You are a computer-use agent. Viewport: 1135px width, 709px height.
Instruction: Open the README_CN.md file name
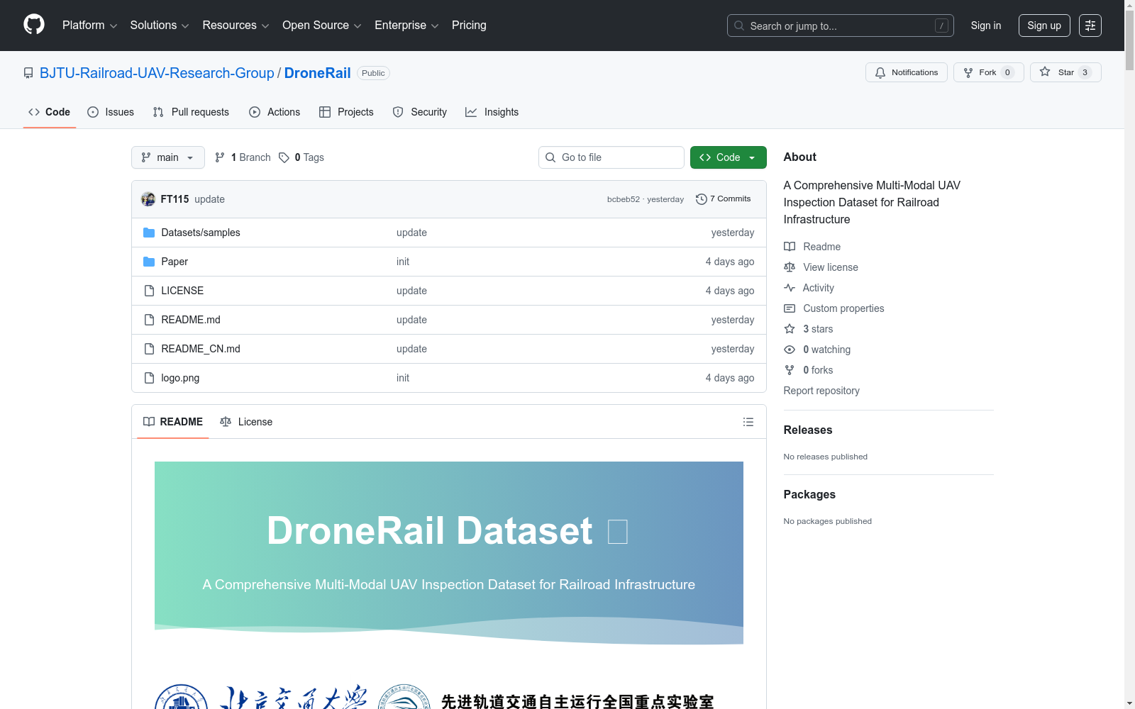coord(201,349)
